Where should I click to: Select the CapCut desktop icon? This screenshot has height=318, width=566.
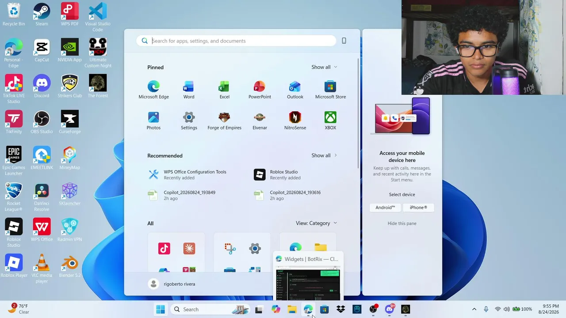[x=42, y=50]
